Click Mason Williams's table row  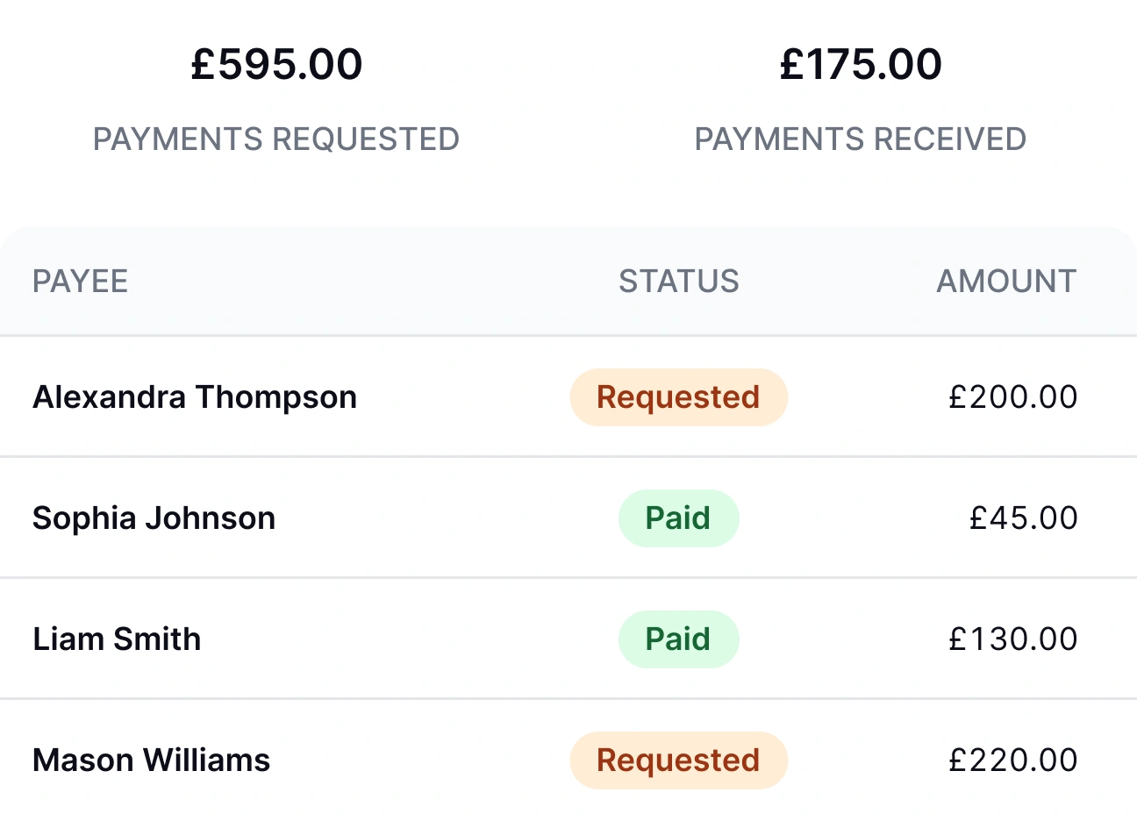point(439,760)
